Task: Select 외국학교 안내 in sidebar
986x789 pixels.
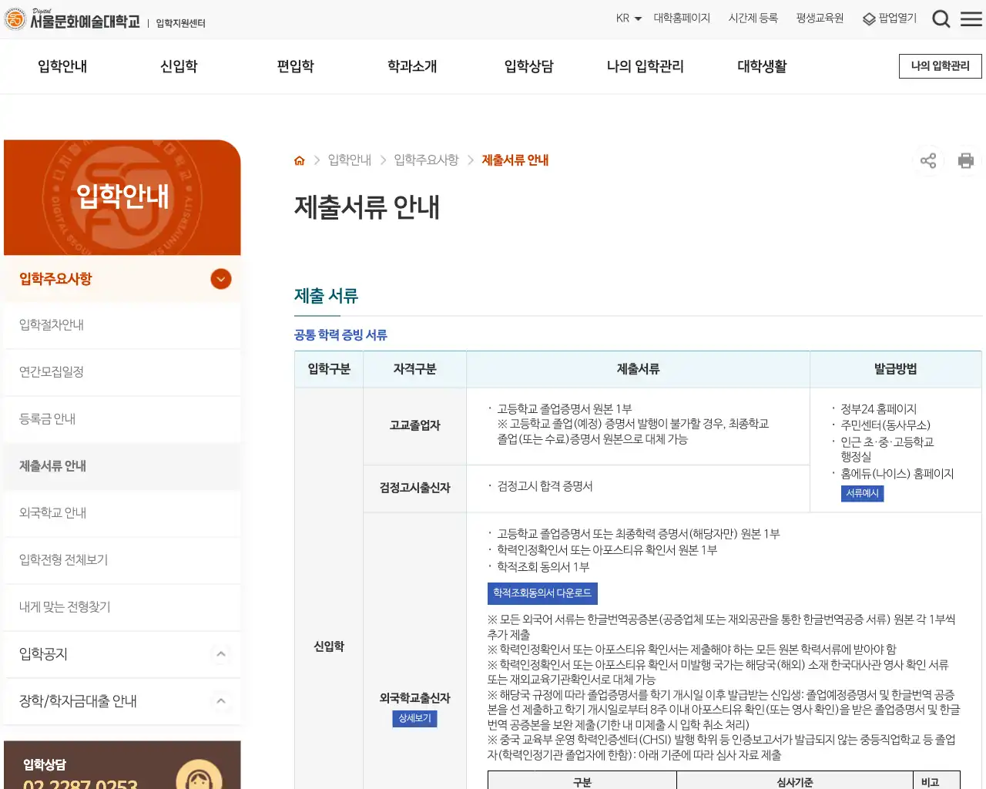Action: tap(122, 513)
